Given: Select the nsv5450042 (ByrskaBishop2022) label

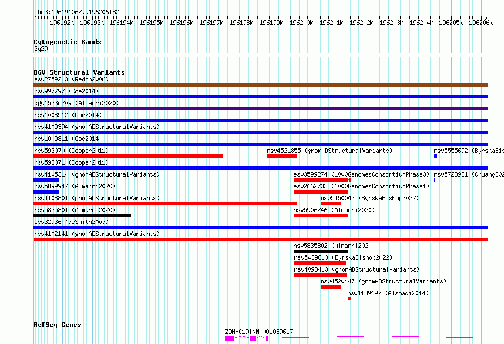Looking at the screenshot, I should click(x=370, y=198).
